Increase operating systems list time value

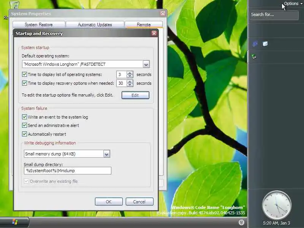[130, 73]
